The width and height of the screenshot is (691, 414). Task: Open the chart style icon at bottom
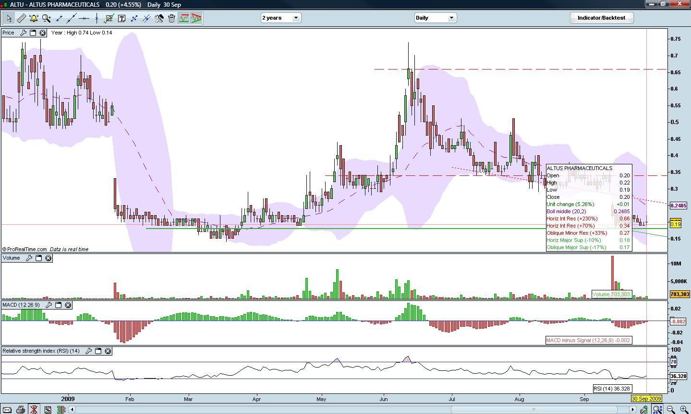click(x=48, y=410)
